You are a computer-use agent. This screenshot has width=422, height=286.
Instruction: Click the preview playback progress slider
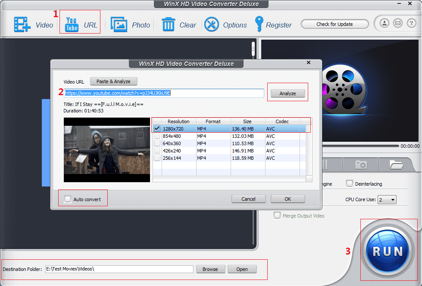pyautogui.click(x=361, y=146)
